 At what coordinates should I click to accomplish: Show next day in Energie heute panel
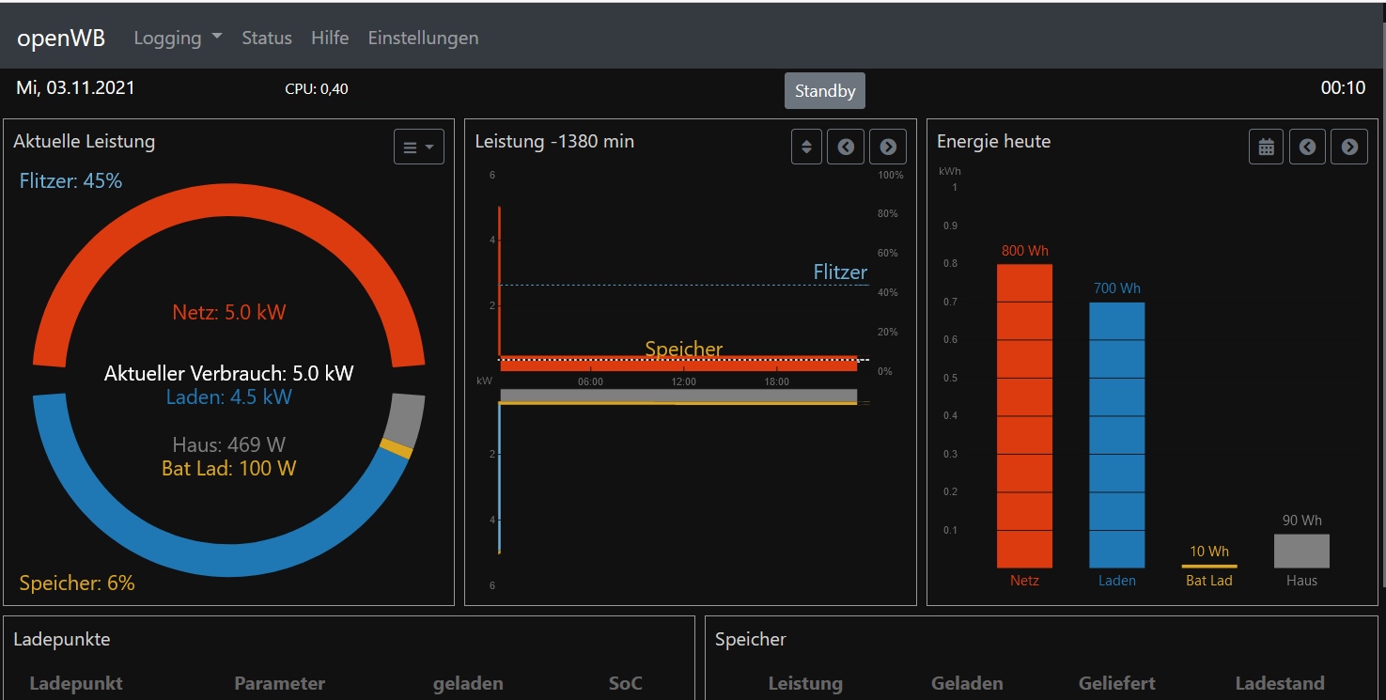point(1349,148)
